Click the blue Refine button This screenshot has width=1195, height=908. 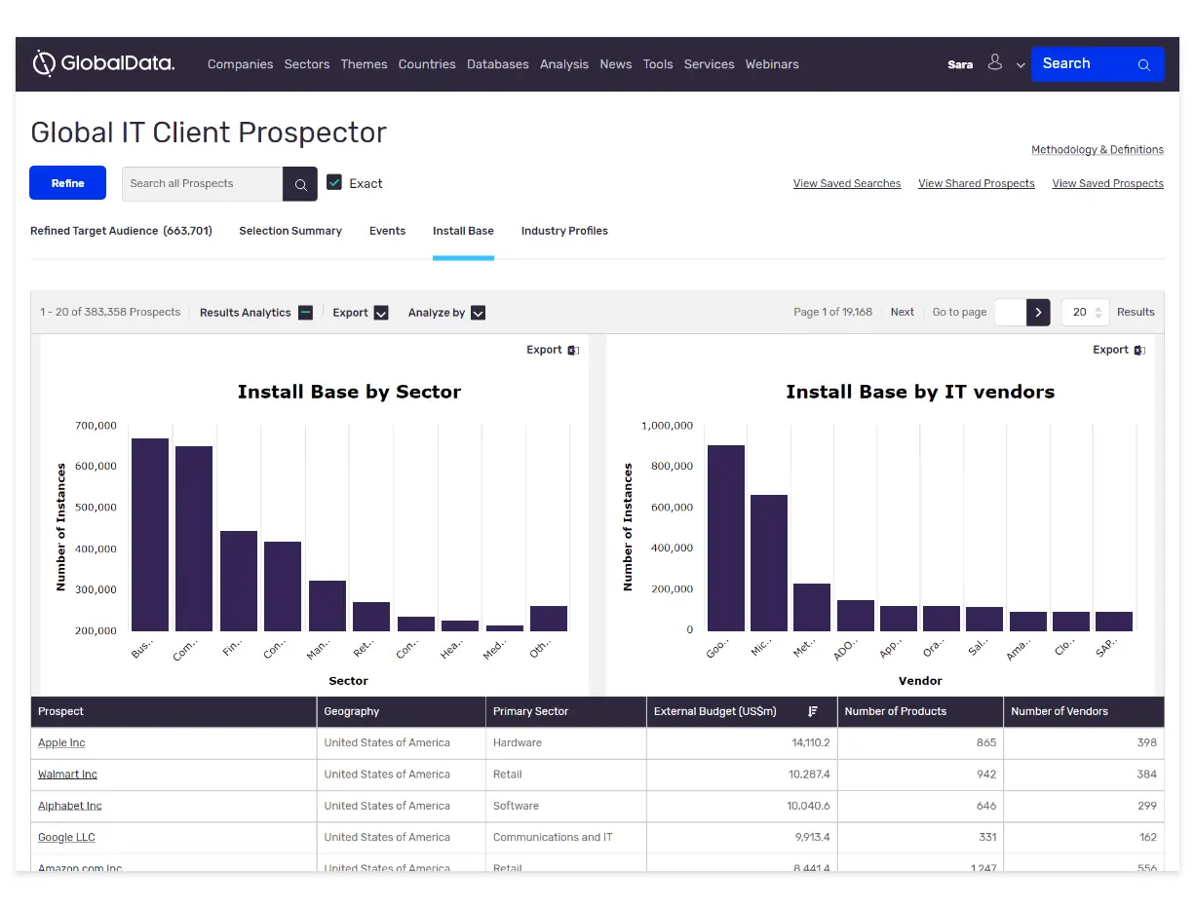pos(67,183)
